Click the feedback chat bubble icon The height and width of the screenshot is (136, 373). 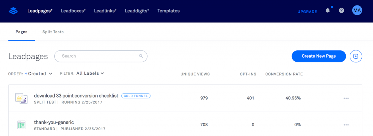coord(356,56)
